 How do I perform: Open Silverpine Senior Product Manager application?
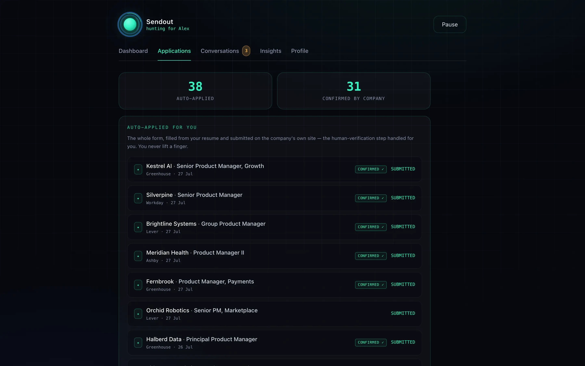click(x=275, y=198)
